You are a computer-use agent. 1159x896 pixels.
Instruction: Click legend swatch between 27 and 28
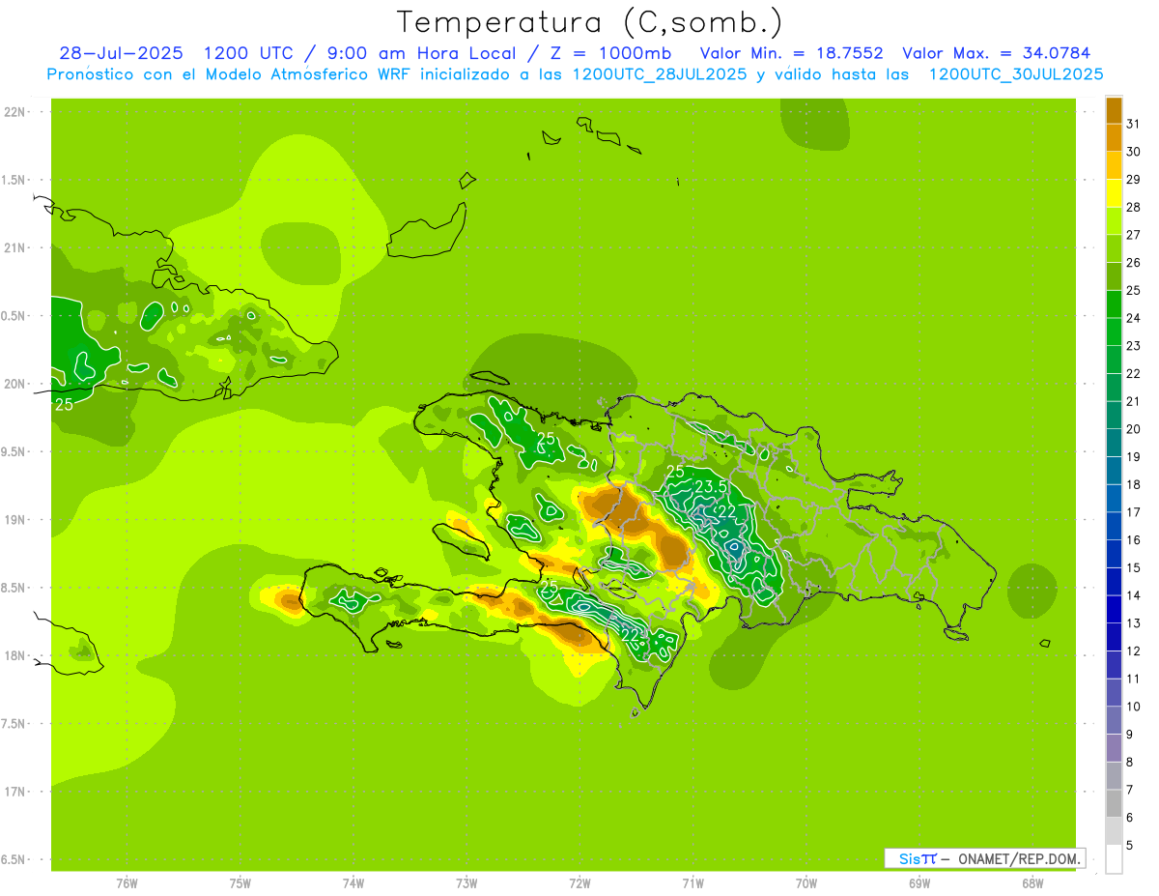coord(1114,220)
